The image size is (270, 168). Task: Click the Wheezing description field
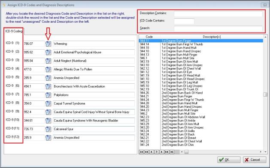[94, 44]
